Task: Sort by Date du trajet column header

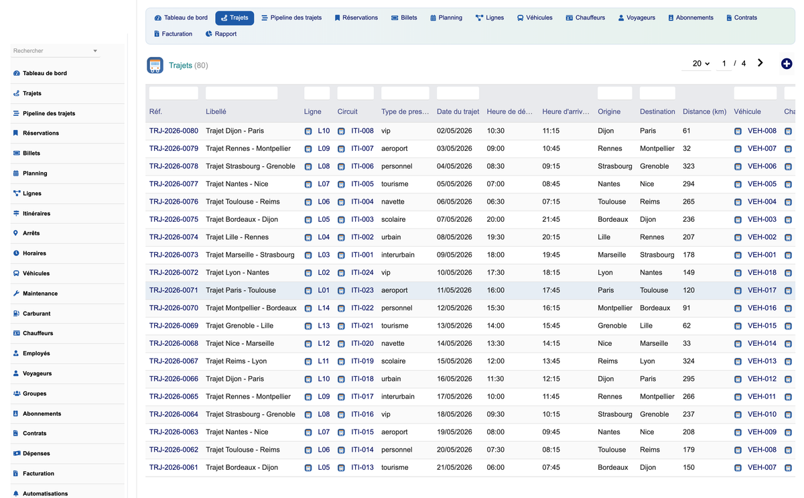Action: (458, 112)
